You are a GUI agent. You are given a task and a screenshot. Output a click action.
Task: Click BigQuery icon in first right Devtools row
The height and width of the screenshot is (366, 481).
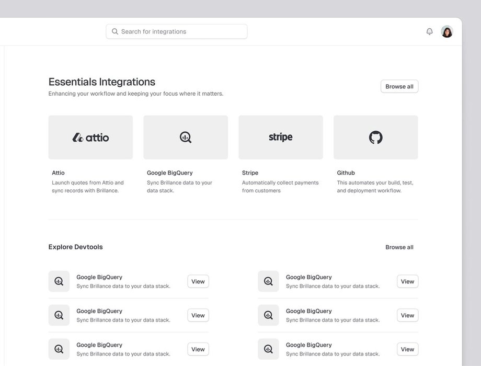[x=268, y=281]
